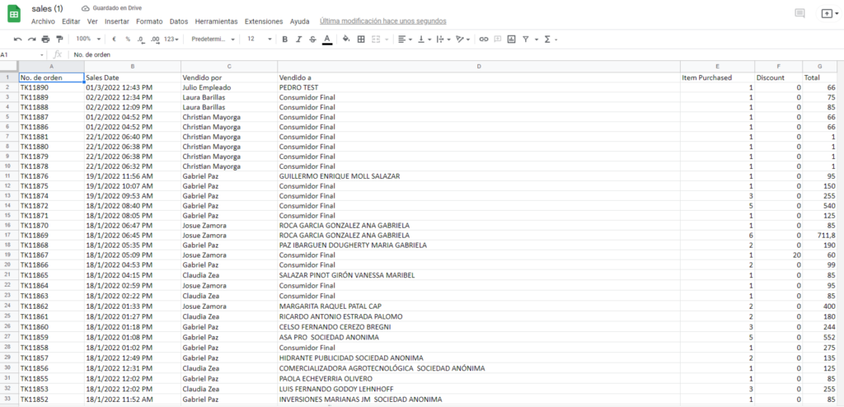
Task: Toggle bold formatting
Action: [285, 39]
